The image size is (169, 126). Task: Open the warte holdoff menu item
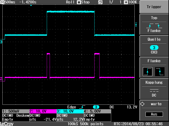pos(154,110)
